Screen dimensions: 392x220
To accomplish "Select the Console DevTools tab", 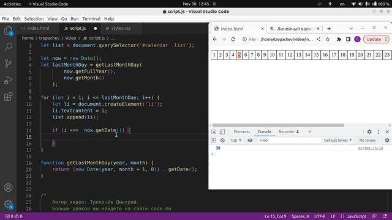I will (264, 132).
